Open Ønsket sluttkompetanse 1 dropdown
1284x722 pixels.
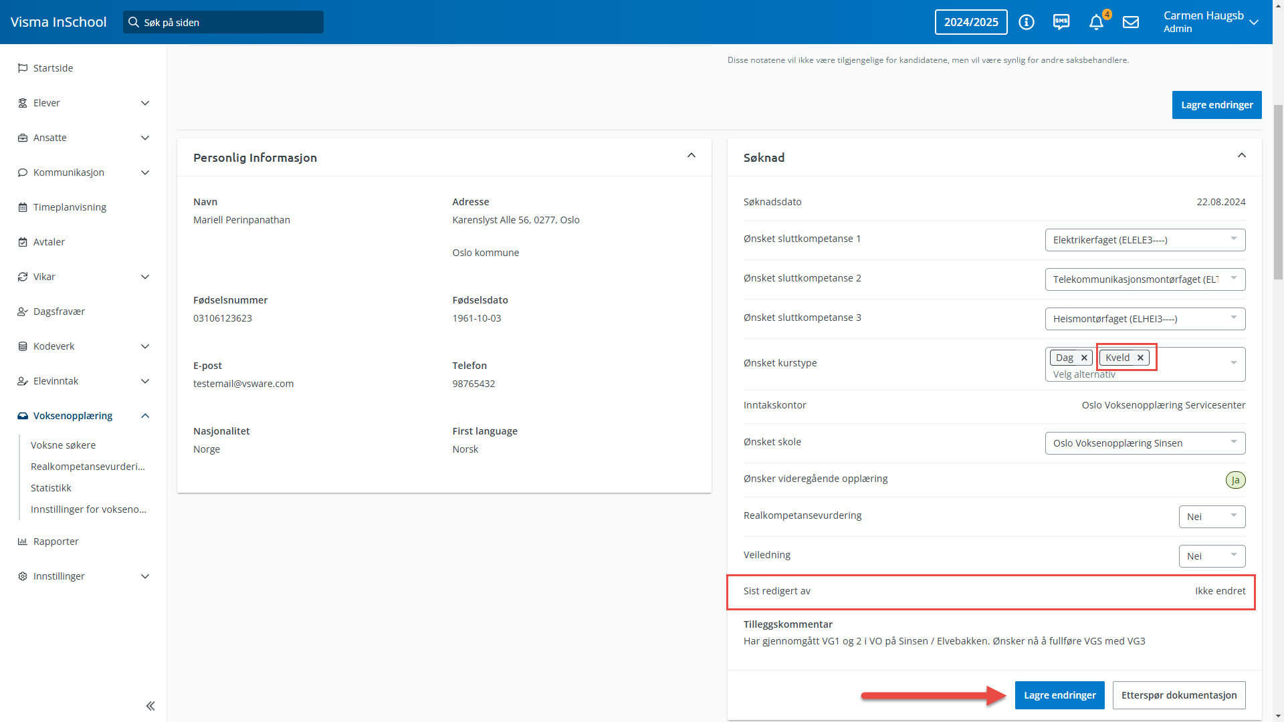click(1145, 240)
